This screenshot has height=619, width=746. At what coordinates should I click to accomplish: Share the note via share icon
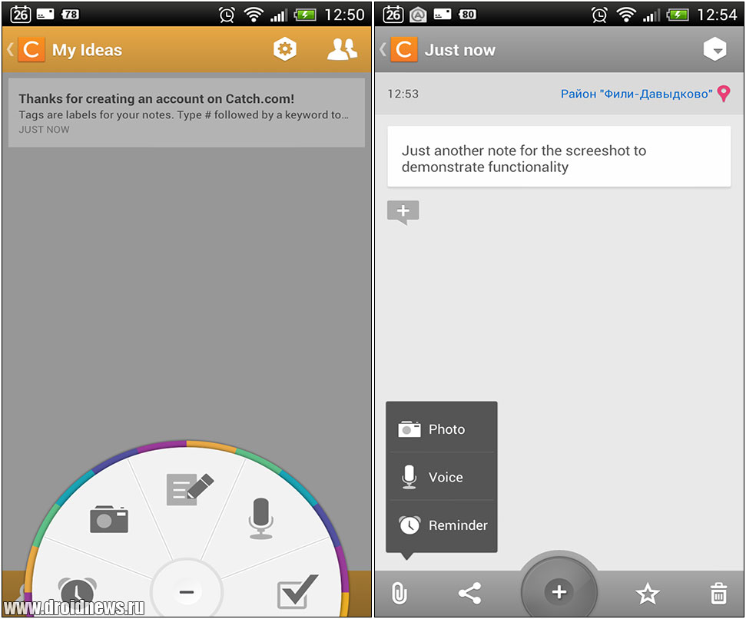[469, 593]
